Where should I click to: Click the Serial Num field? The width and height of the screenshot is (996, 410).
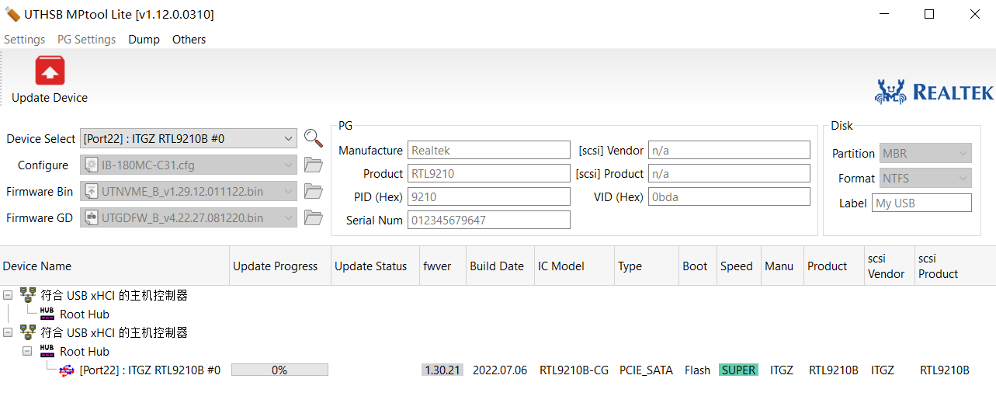[x=489, y=220]
